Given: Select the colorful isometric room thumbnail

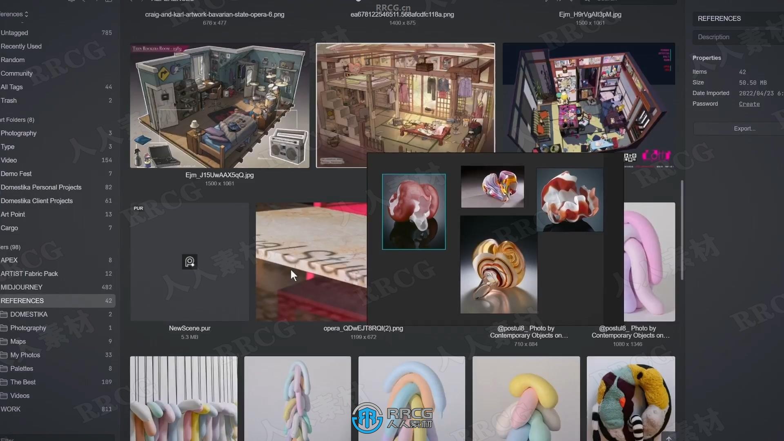Looking at the screenshot, I should 588,98.
